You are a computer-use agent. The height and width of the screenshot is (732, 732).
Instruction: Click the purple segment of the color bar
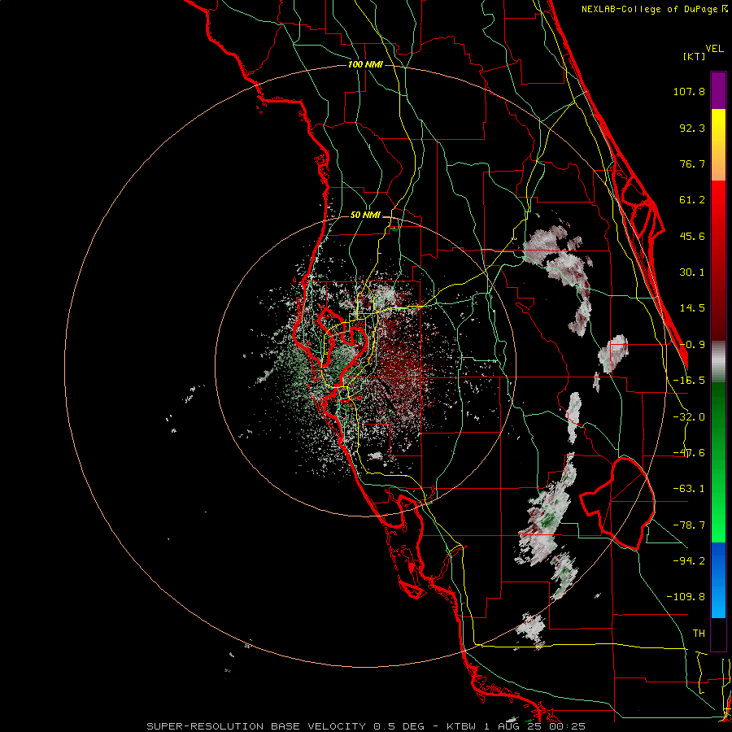coord(718,90)
